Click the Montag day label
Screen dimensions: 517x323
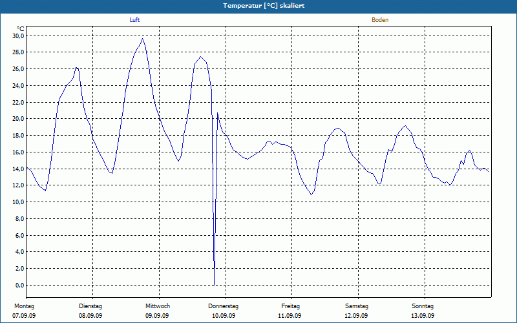pyautogui.click(x=24, y=306)
